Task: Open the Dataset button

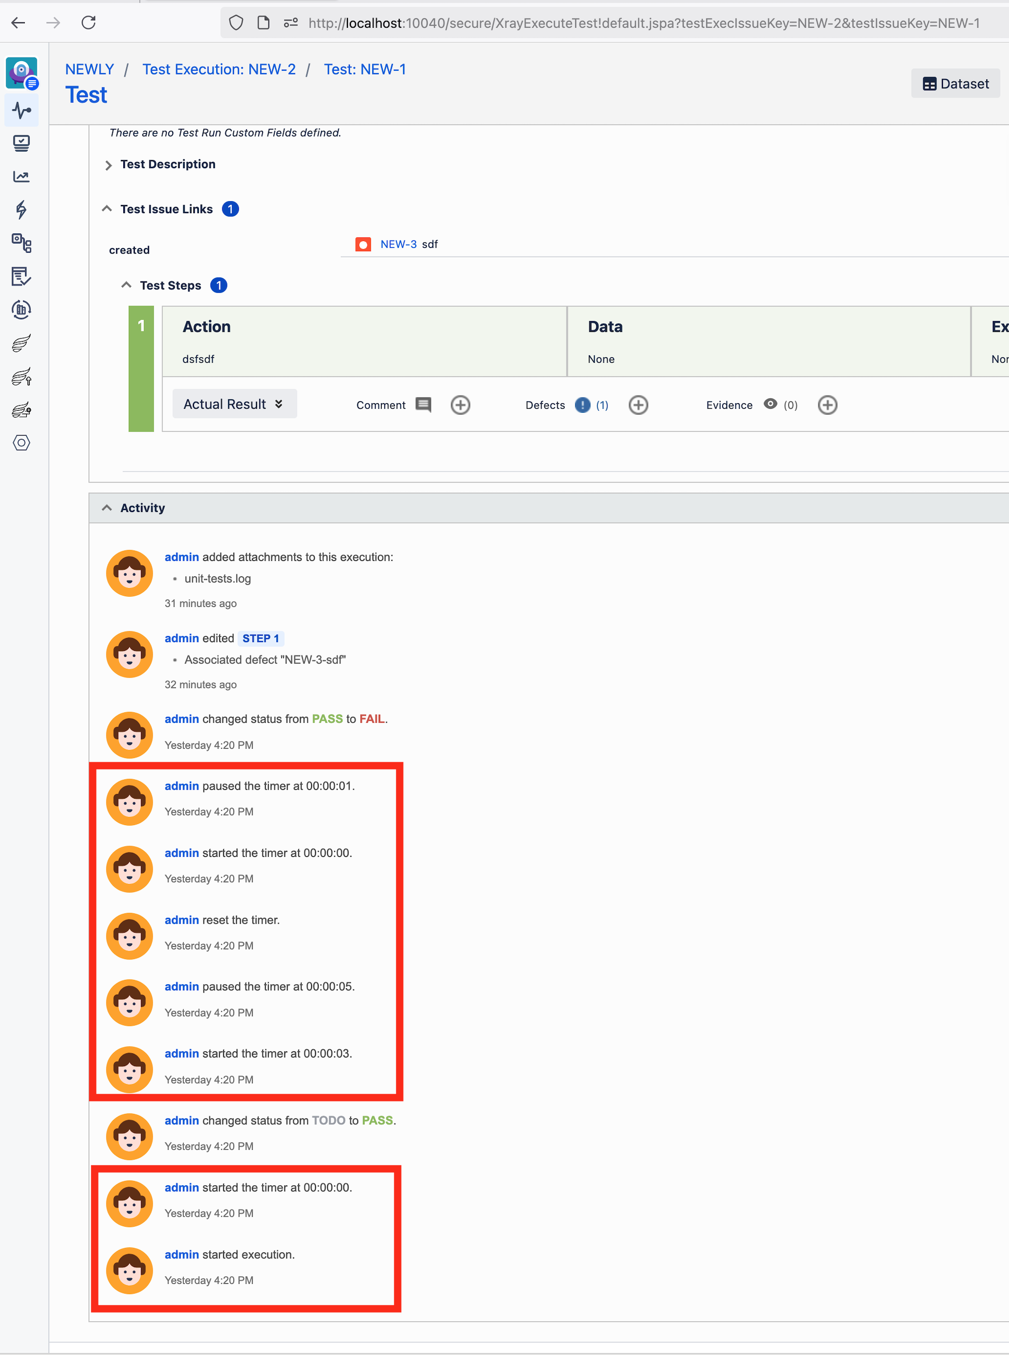Action: tap(955, 84)
